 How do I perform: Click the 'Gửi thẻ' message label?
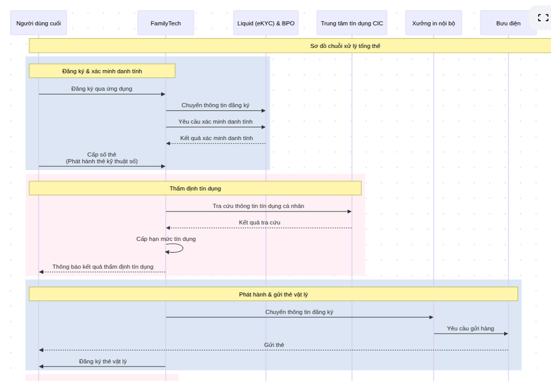click(x=274, y=345)
